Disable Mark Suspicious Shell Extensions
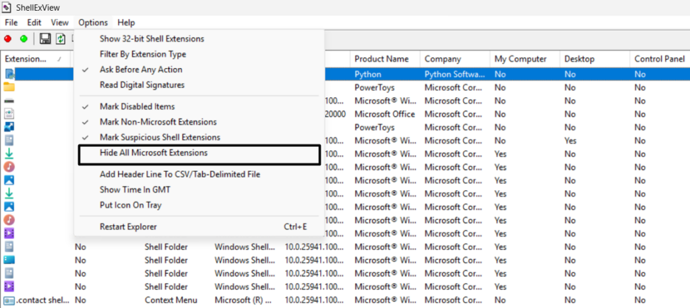 point(159,137)
